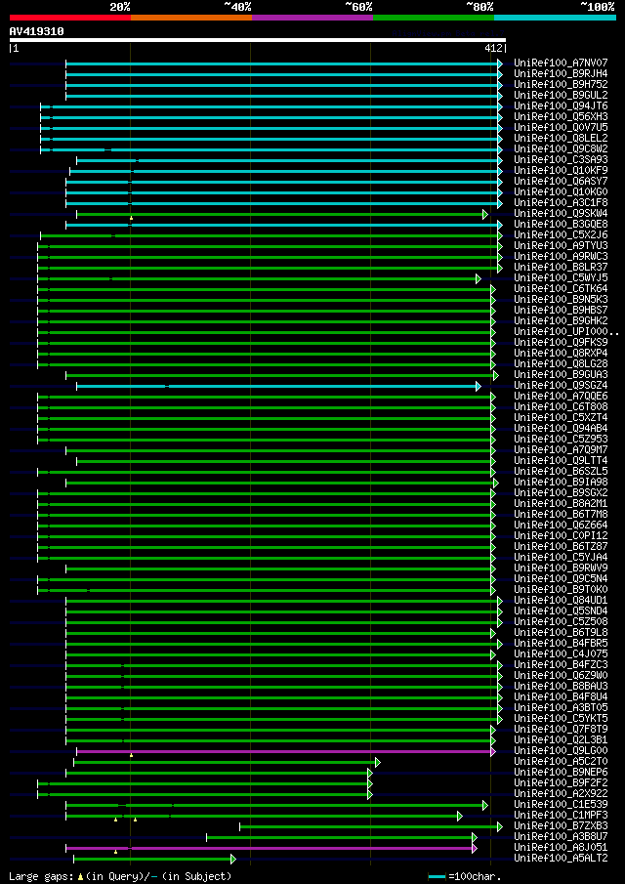Click the green ~80% identity legend segment
This screenshot has width=625, height=884.
(434, 18)
